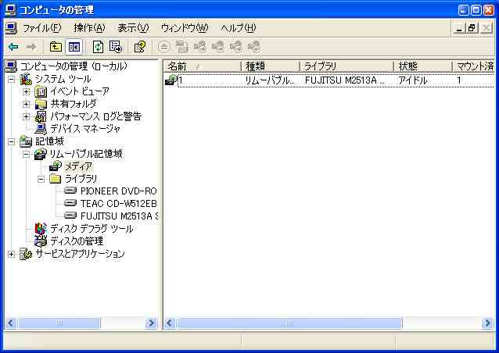Sort by the マウント済 column header
Image resolution: width=499 pixels, height=353 pixels.
coord(473,66)
